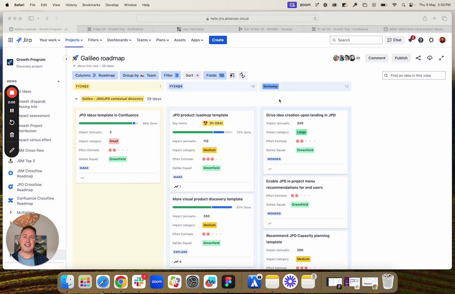
Task: Delete the recording with the trash icon
Action: click(12, 135)
